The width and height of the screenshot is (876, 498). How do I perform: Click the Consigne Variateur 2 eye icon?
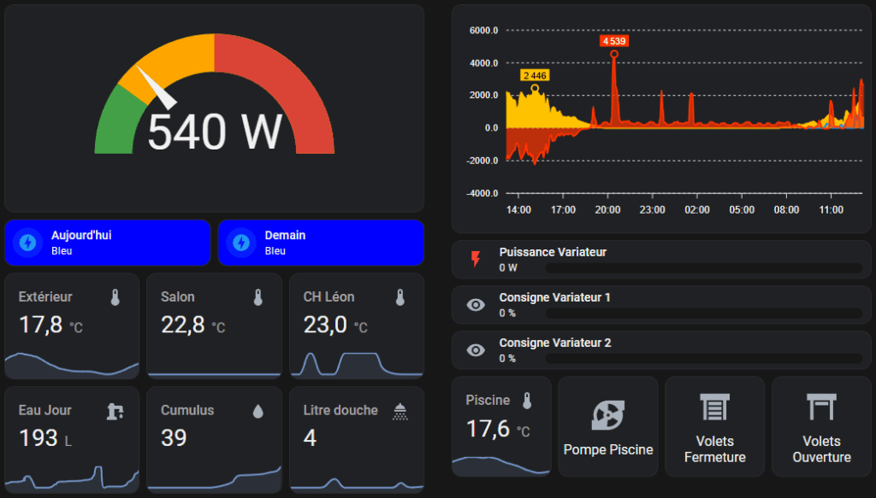click(476, 350)
